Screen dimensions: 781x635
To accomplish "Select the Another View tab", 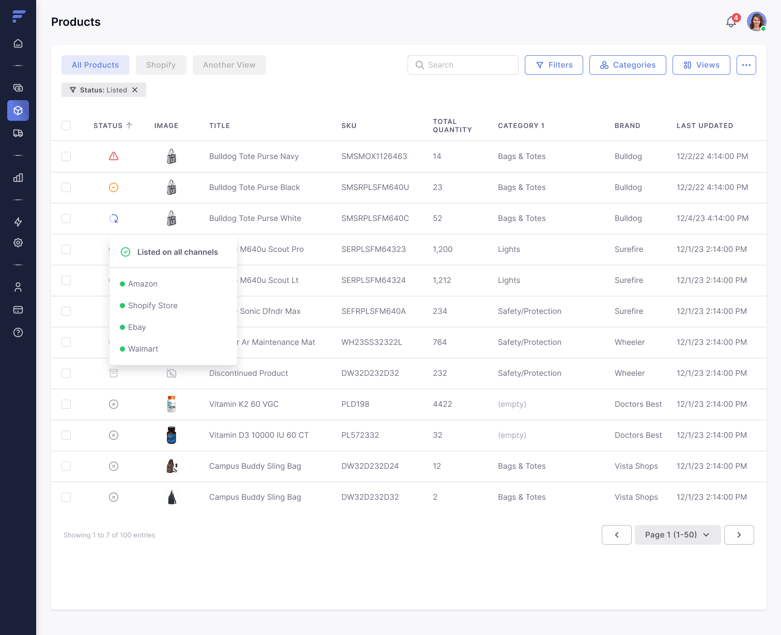I will coord(229,65).
